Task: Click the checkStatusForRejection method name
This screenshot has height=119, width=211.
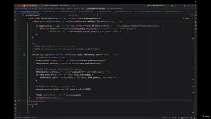Action: point(57,21)
